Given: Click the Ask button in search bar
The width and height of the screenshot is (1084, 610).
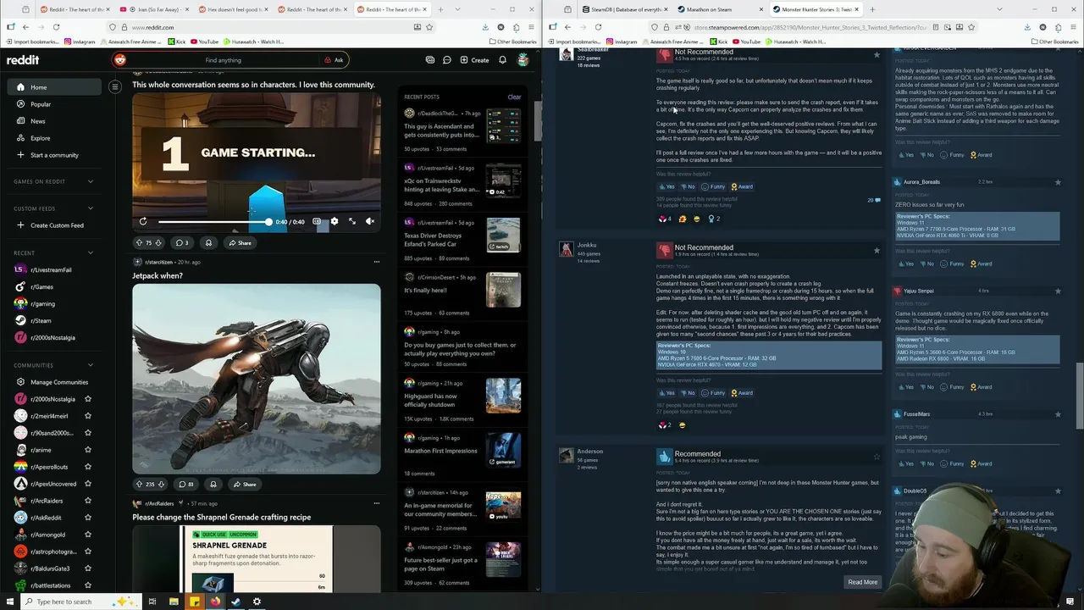Looking at the screenshot, I should tap(334, 60).
